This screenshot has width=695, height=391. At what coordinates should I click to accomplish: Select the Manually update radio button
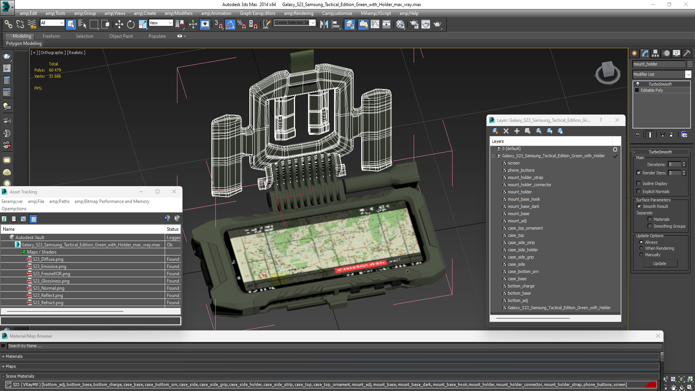click(641, 255)
